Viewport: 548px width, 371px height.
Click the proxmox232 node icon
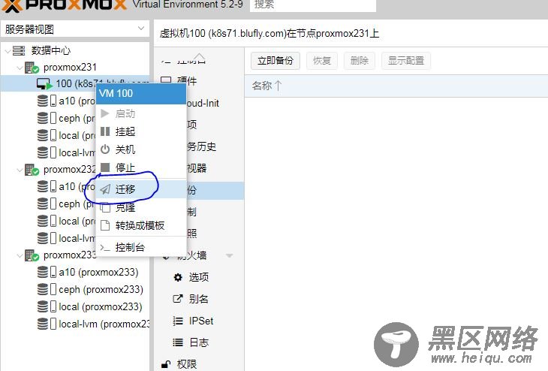click(32, 170)
